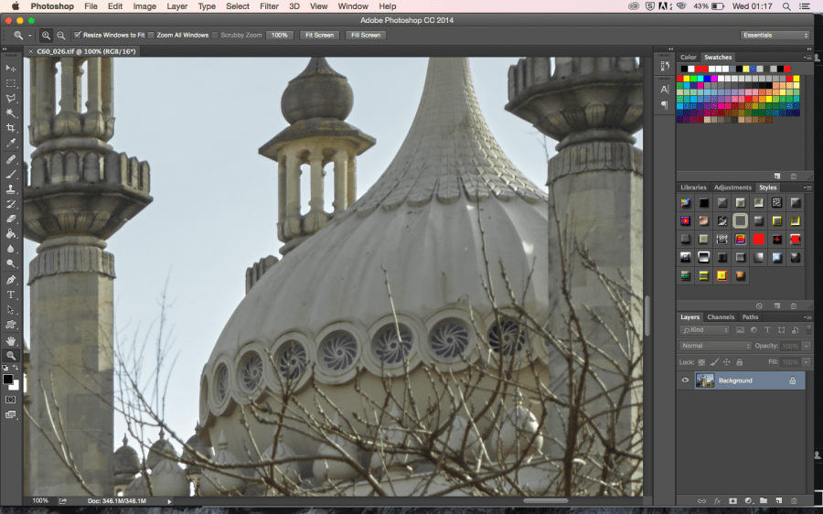The image size is (823, 514).
Task: Open the Normal blend mode dropdown
Action: [715, 346]
